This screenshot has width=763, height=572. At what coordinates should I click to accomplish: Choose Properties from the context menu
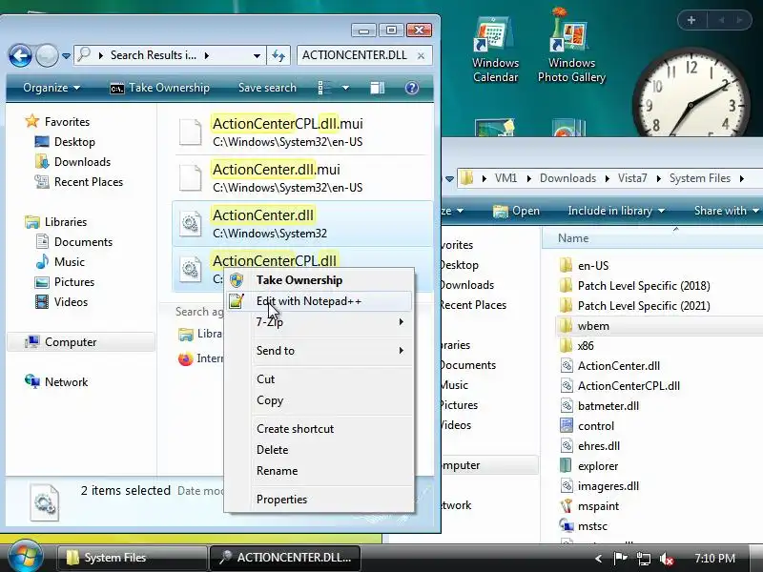(x=320, y=500)
